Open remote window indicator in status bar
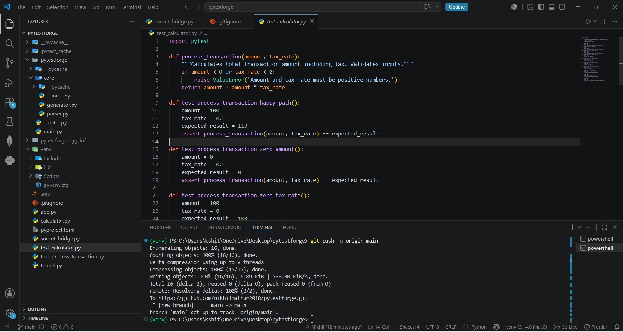The width and height of the screenshot is (623, 332). (x=7, y=327)
